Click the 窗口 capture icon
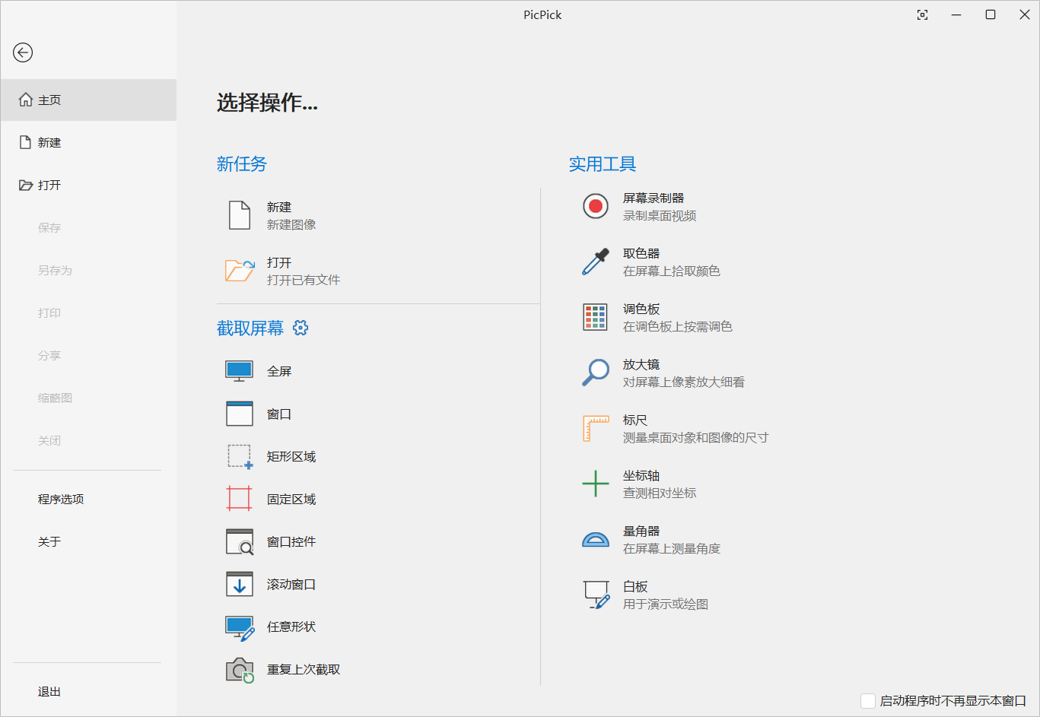The width and height of the screenshot is (1040, 717). click(x=240, y=414)
